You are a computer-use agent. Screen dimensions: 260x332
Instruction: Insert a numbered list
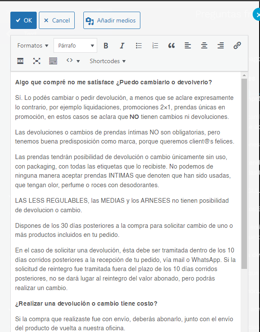[x=155, y=45]
